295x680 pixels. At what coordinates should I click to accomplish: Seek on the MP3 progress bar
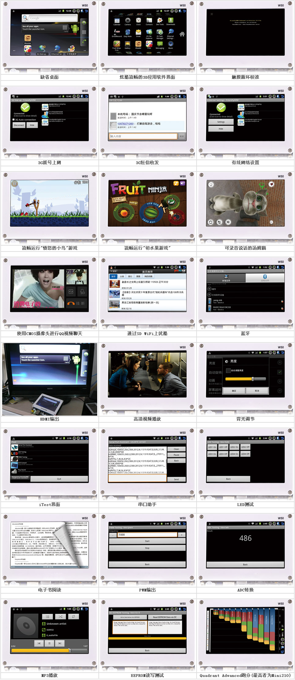(x=49, y=650)
